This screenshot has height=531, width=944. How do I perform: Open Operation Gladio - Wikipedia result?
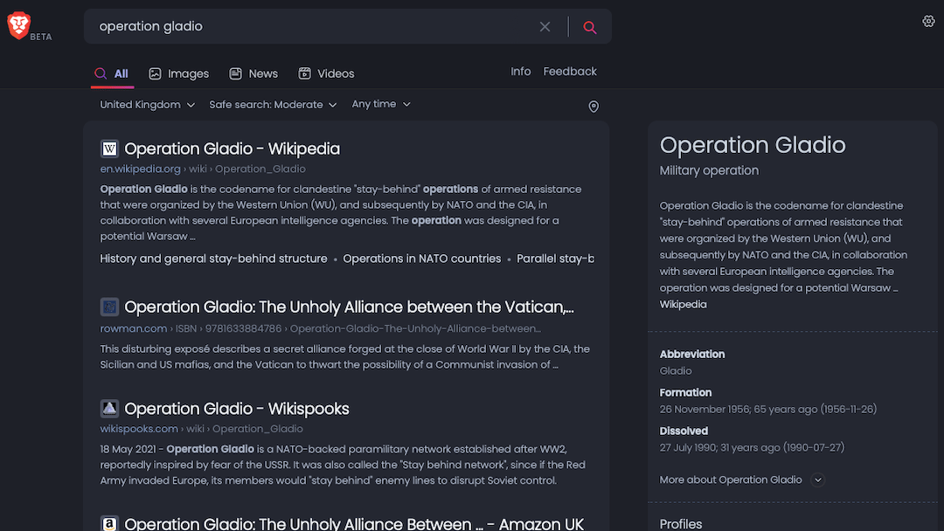point(233,148)
